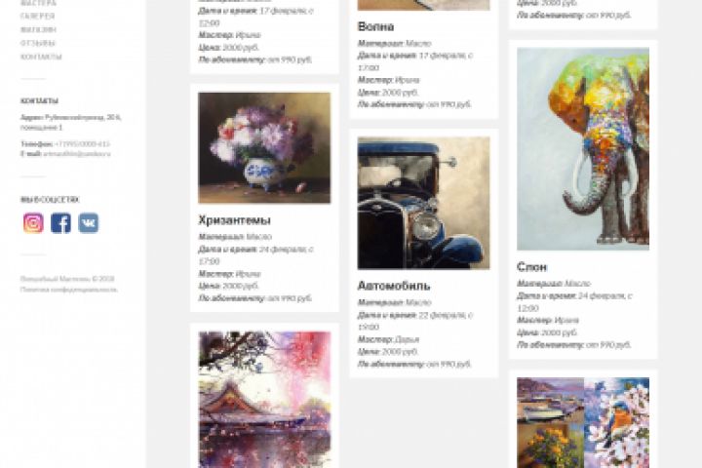Open the vintage blue car painting image
This screenshot has height=468, width=702.
click(423, 203)
